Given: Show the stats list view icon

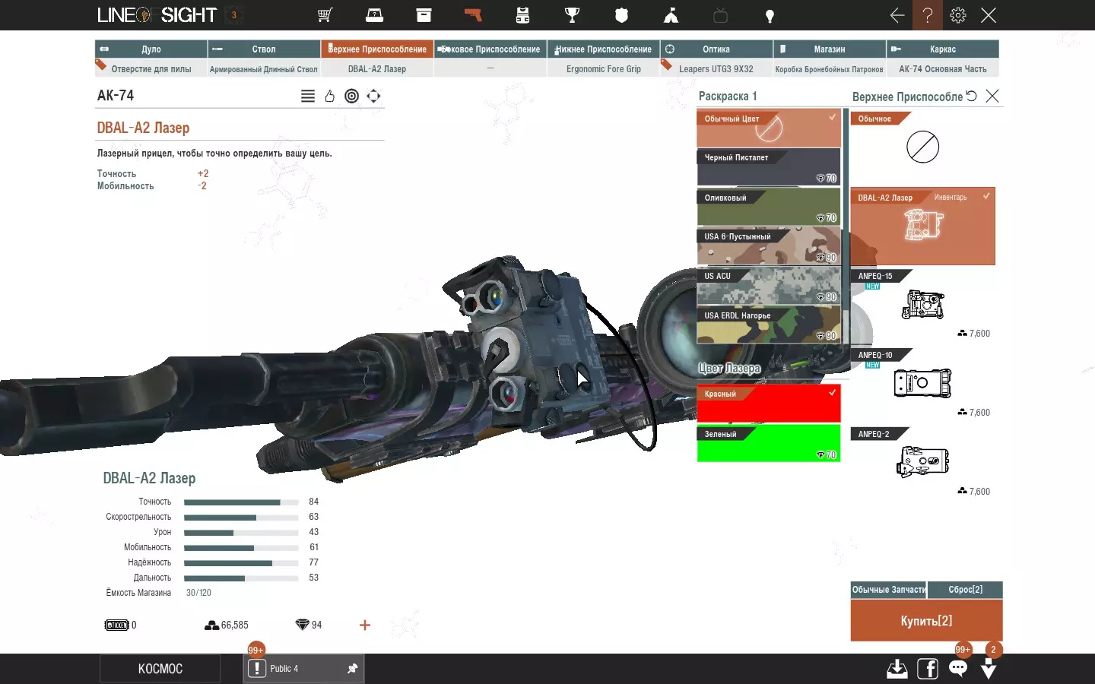Looking at the screenshot, I should tap(308, 96).
